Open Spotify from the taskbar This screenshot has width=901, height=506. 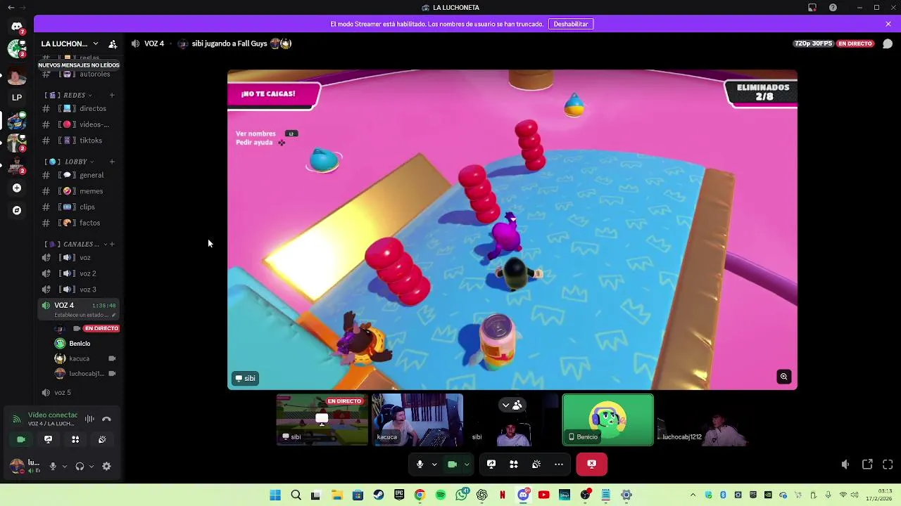[x=441, y=495]
